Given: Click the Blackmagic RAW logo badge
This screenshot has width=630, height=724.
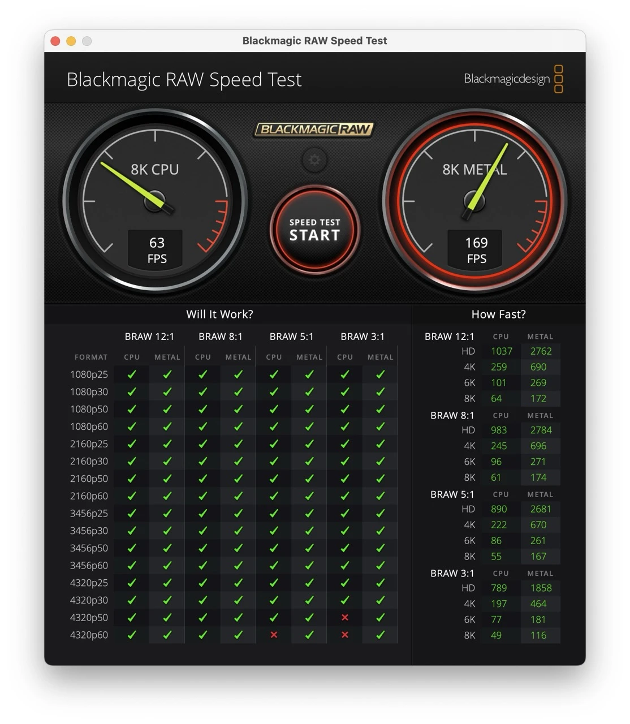Looking at the screenshot, I should tap(314, 130).
